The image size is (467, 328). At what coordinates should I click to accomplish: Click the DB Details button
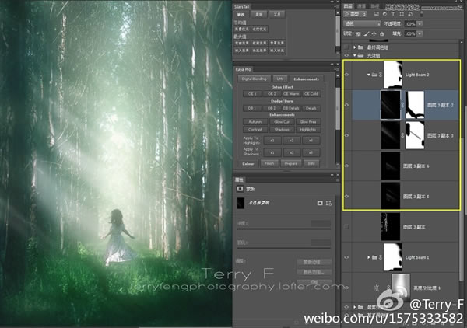291,108
